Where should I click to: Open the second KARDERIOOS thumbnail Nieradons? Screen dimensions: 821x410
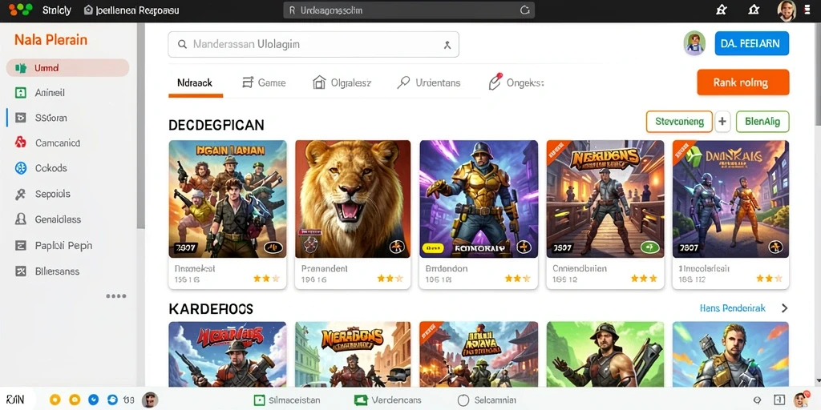coord(353,354)
